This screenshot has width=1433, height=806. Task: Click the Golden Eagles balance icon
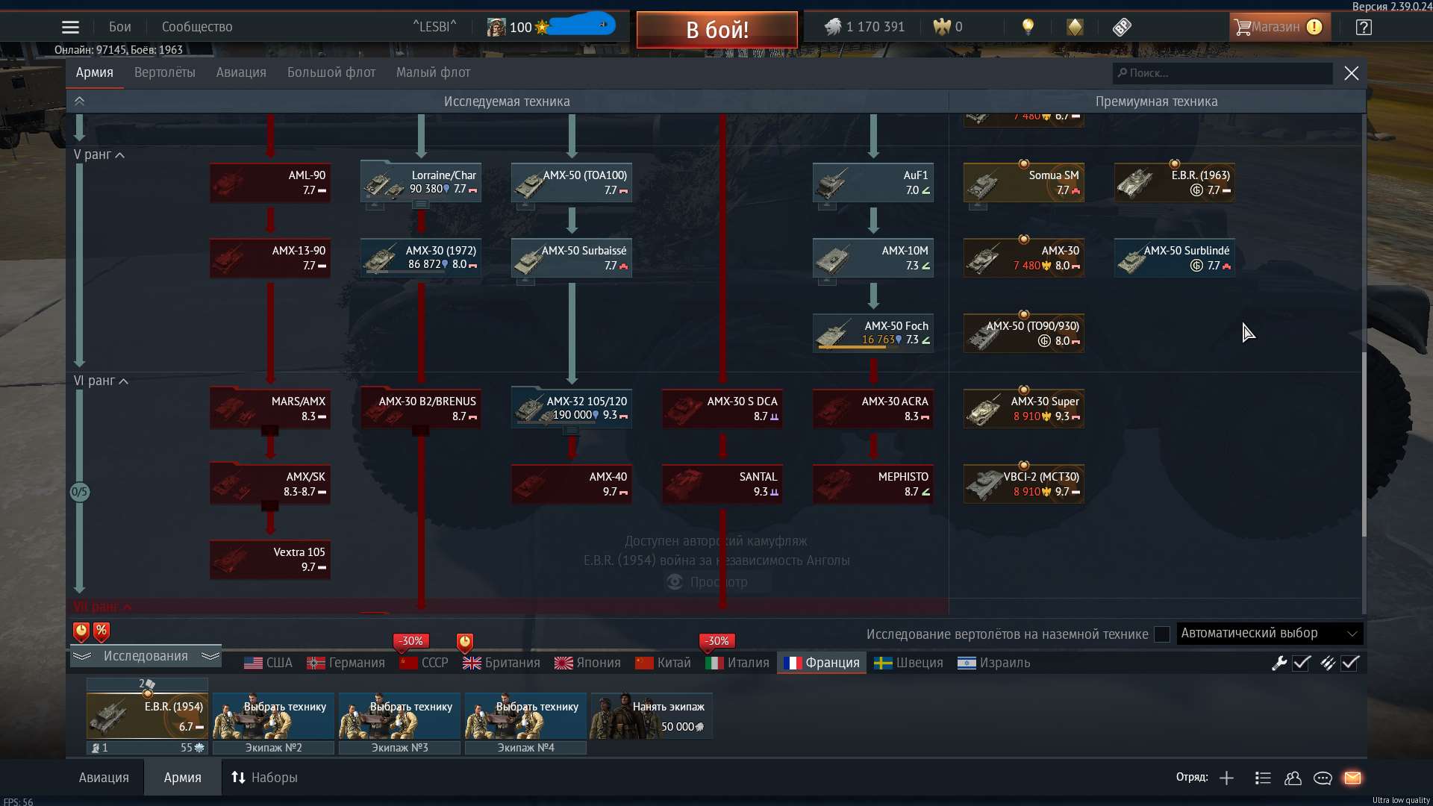941,27
